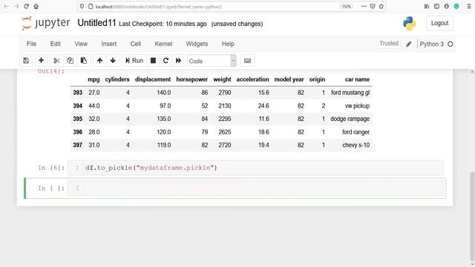This screenshot has width=475, height=267.
Task: Click the green extension icon
Action: tap(456, 7)
